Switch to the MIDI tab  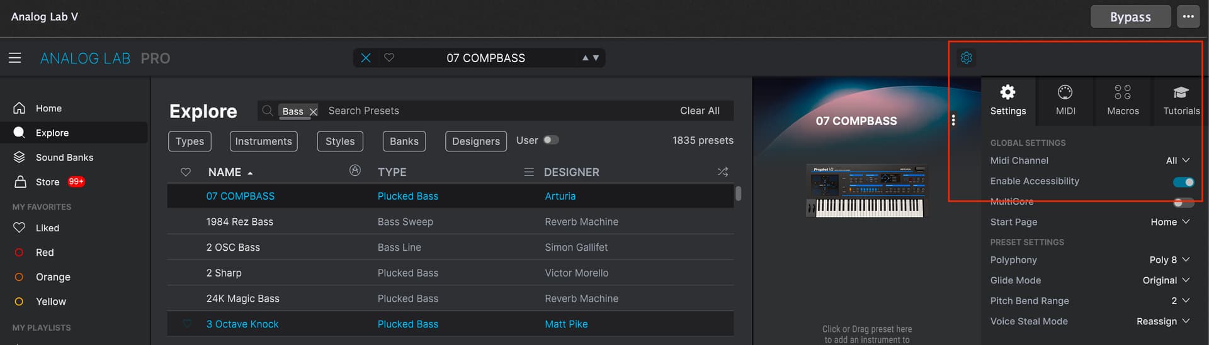(x=1065, y=101)
